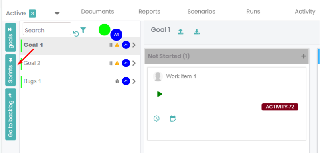Click the upload icon next to Goal 1
This screenshot has height=153, width=320.
click(180, 31)
